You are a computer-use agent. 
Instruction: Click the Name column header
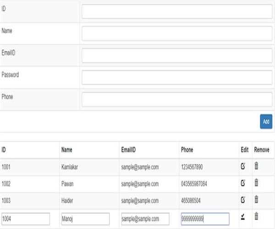click(67, 150)
